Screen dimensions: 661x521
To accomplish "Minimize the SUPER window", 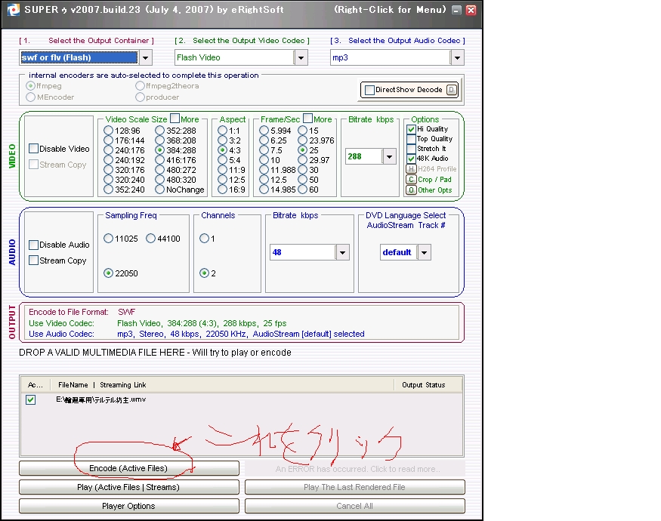I will tap(456, 10).
